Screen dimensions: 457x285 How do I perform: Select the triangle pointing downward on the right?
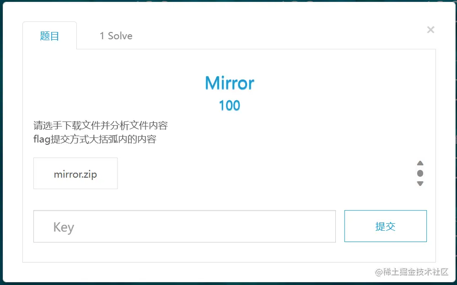coord(420,184)
